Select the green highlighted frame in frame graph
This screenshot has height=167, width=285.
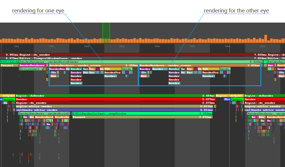(x=106, y=33)
